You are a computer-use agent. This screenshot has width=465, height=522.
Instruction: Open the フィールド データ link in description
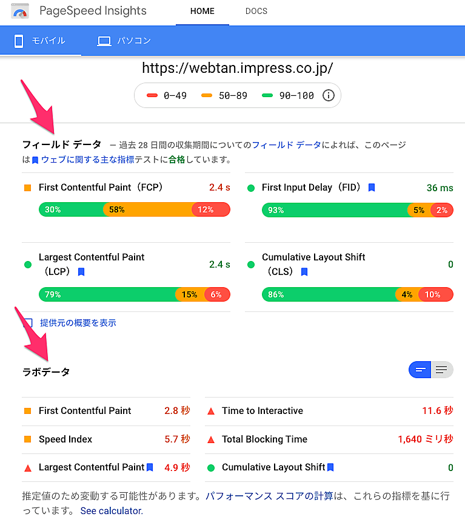tap(286, 145)
